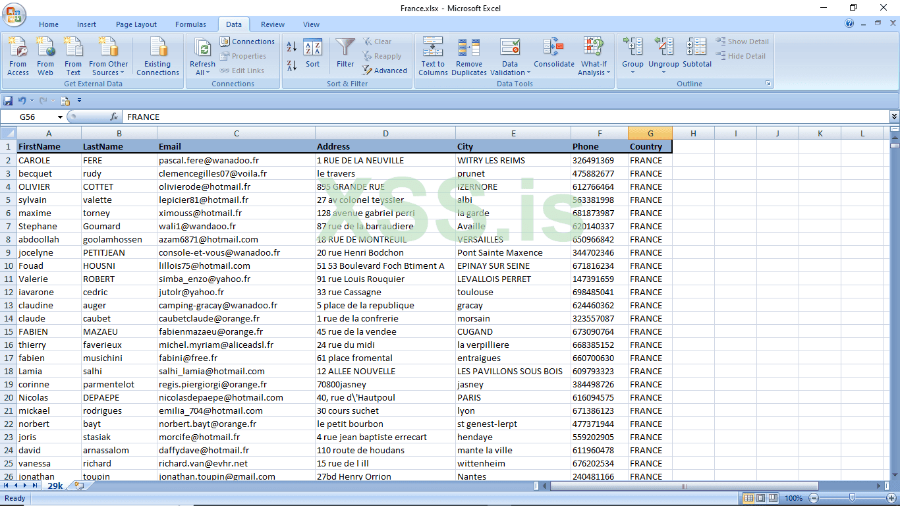The height and width of the screenshot is (506, 900).
Task: Select the 29k worksheet tab
Action: tap(56, 484)
